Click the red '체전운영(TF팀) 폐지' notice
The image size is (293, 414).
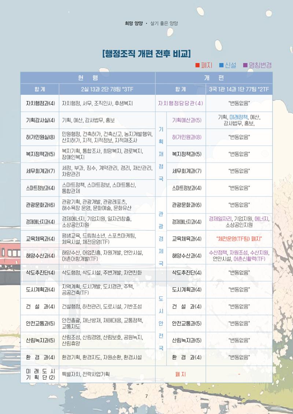239,239
